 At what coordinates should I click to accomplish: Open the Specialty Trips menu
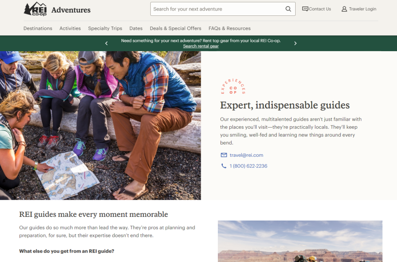[105, 28]
